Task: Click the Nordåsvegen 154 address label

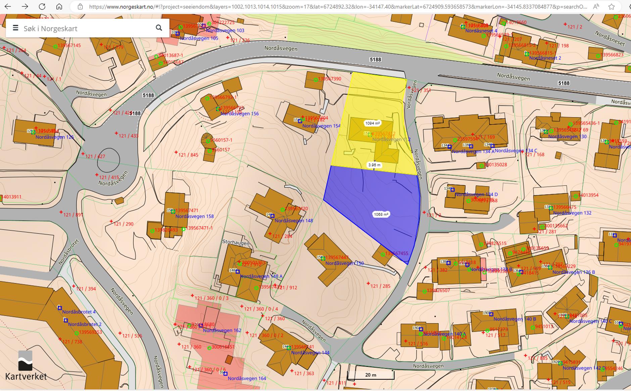Action: point(321,126)
